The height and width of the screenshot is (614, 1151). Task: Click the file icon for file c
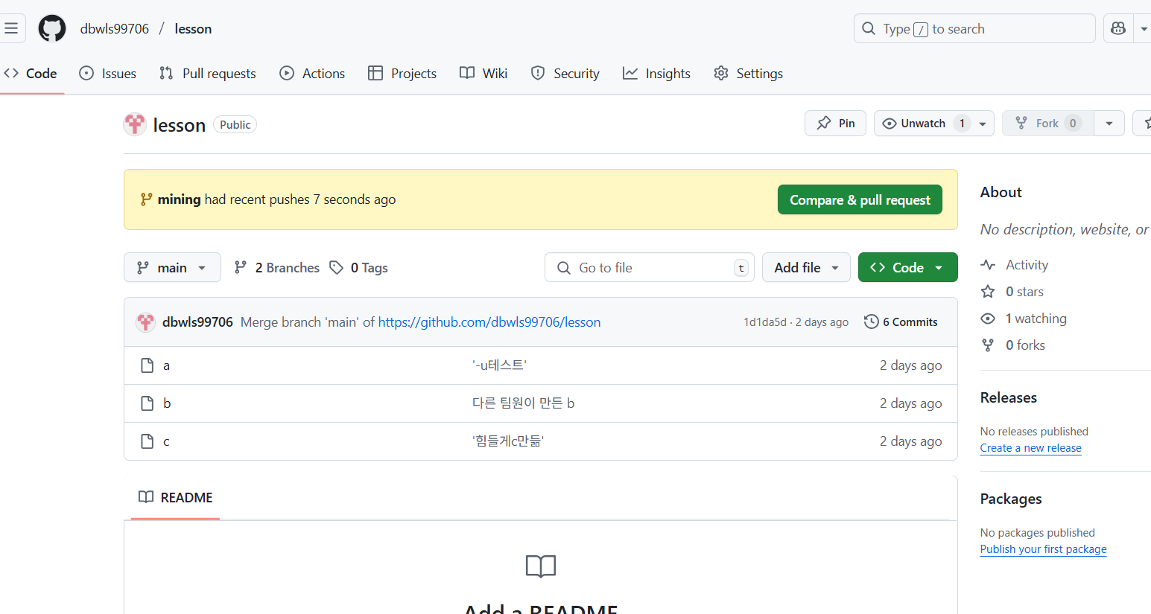pyautogui.click(x=148, y=441)
